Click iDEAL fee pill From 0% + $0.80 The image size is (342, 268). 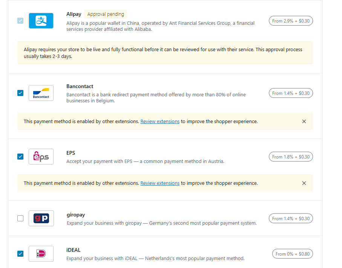pyautogui.click(x=292, y=254)
